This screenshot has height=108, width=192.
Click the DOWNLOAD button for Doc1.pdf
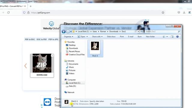tap(42, 75)
